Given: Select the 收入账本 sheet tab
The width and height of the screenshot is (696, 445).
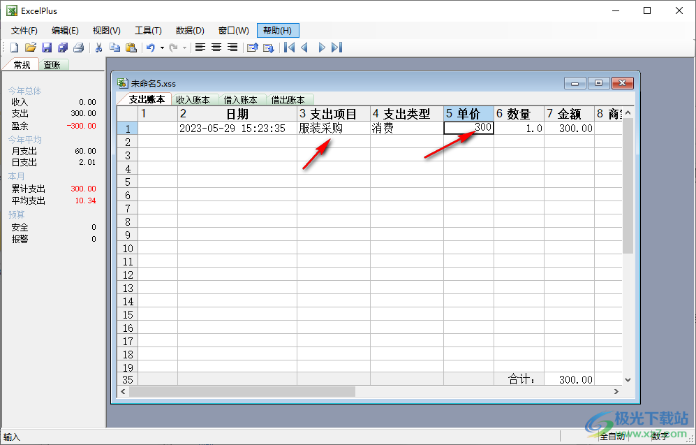Looking at the screenshot, I should tap(193, 99).
